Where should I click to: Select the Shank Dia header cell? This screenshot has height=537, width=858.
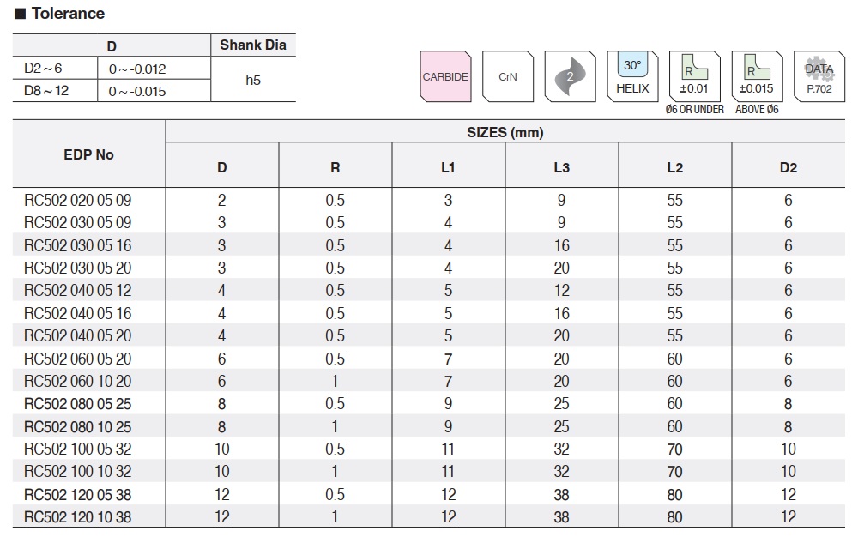pos(253,45)
